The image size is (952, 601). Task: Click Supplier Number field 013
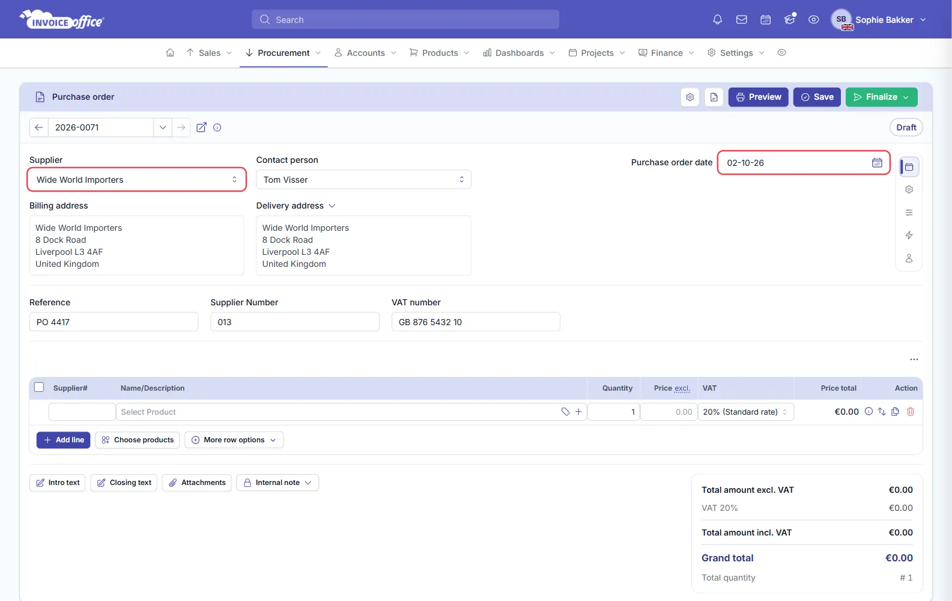click(295, 322)
